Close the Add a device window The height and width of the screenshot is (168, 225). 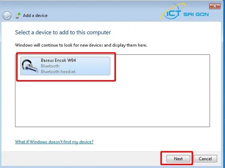click(214, 6)
